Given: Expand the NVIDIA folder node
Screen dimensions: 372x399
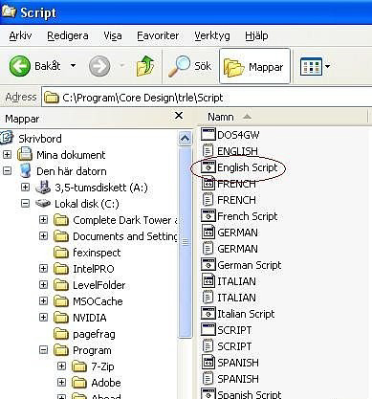Looking at the screenshot, I should click(43, 318).
